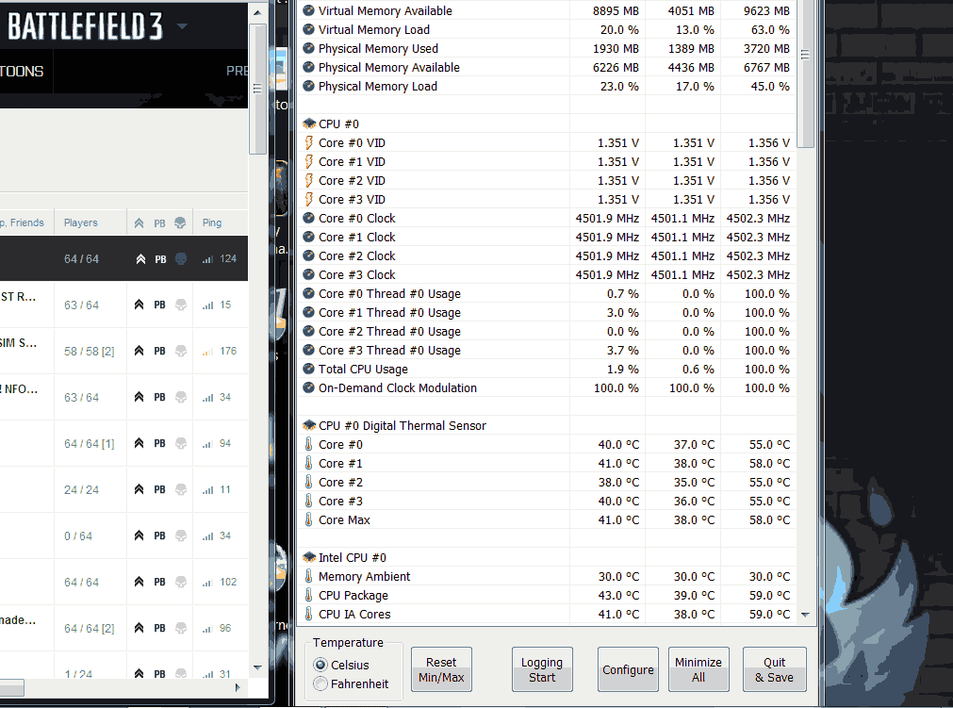The image size is (953, 708).
Task: Select the Celsius temperature radio button
Action: point(320,665)
